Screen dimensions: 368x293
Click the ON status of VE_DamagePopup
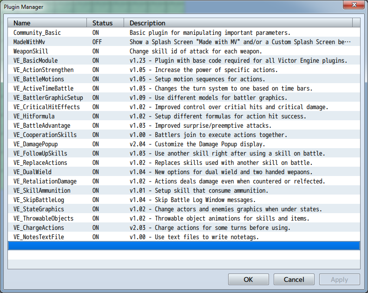coord(96,144)
